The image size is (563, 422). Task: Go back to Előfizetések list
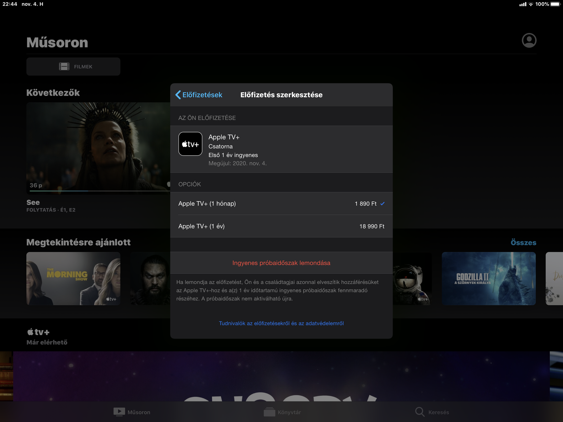point(199,95)
